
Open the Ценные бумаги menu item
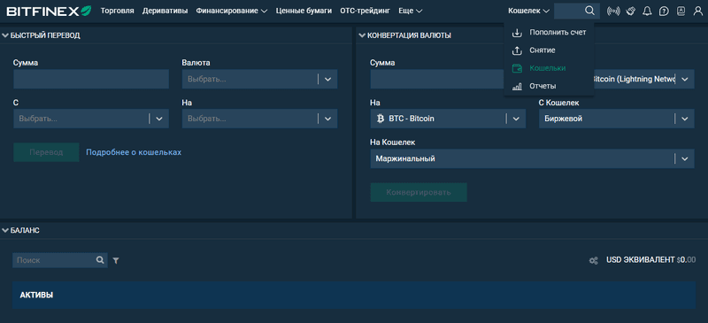[304, 11]
